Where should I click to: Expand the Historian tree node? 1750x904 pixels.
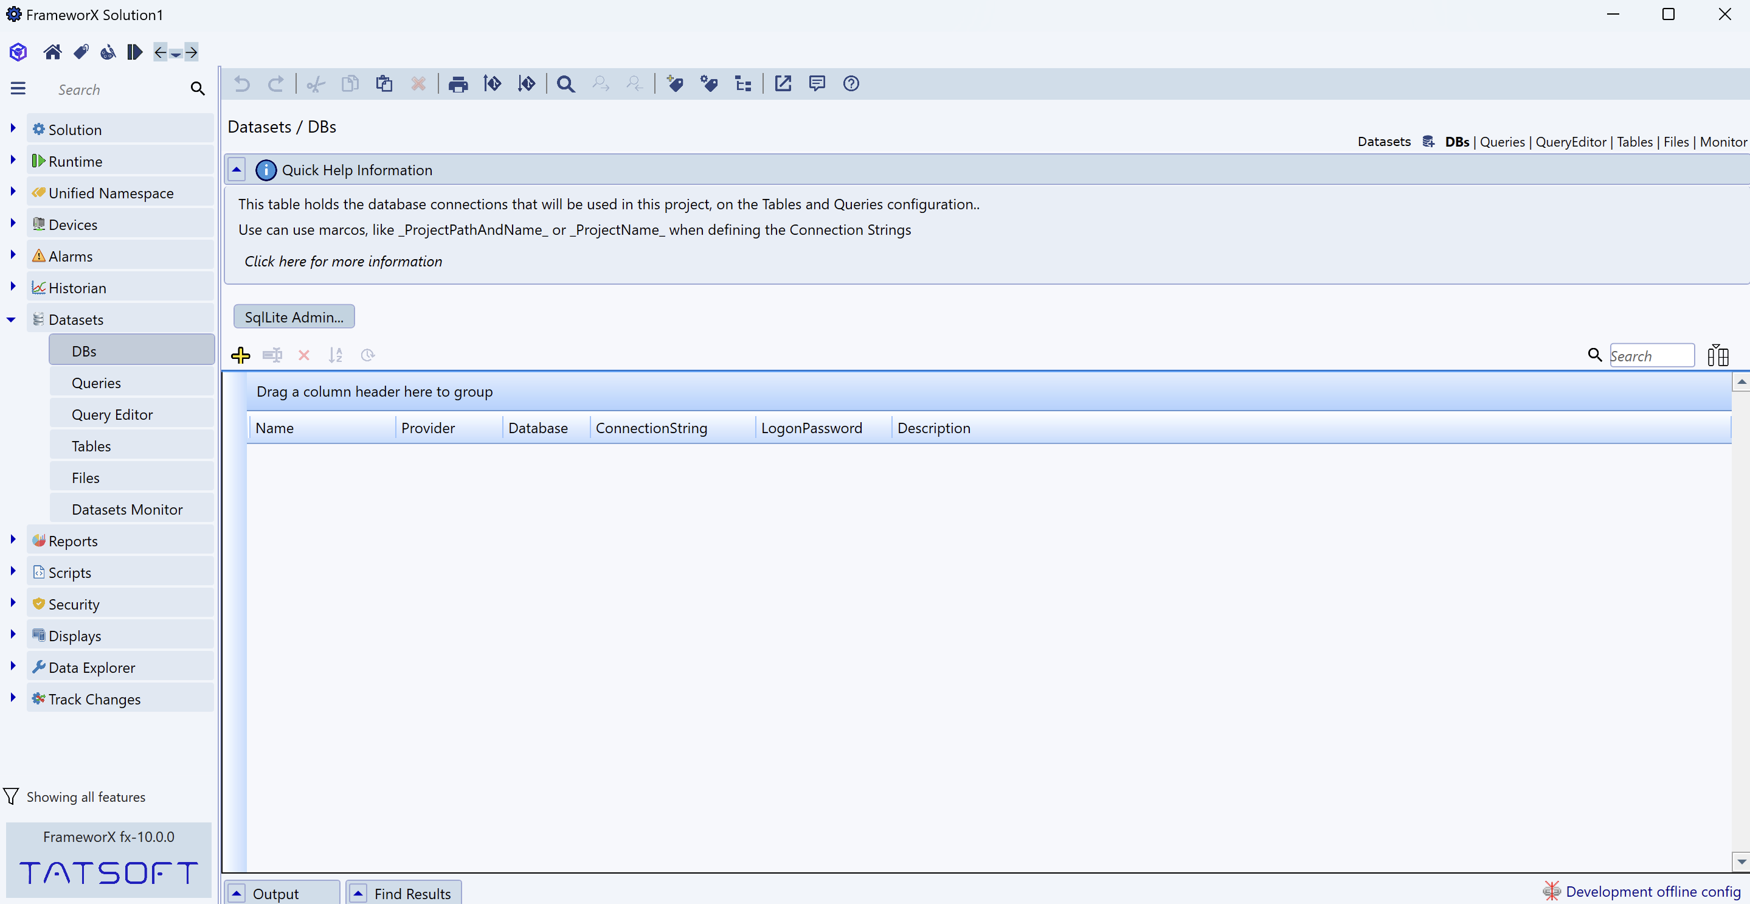[12, 286]
